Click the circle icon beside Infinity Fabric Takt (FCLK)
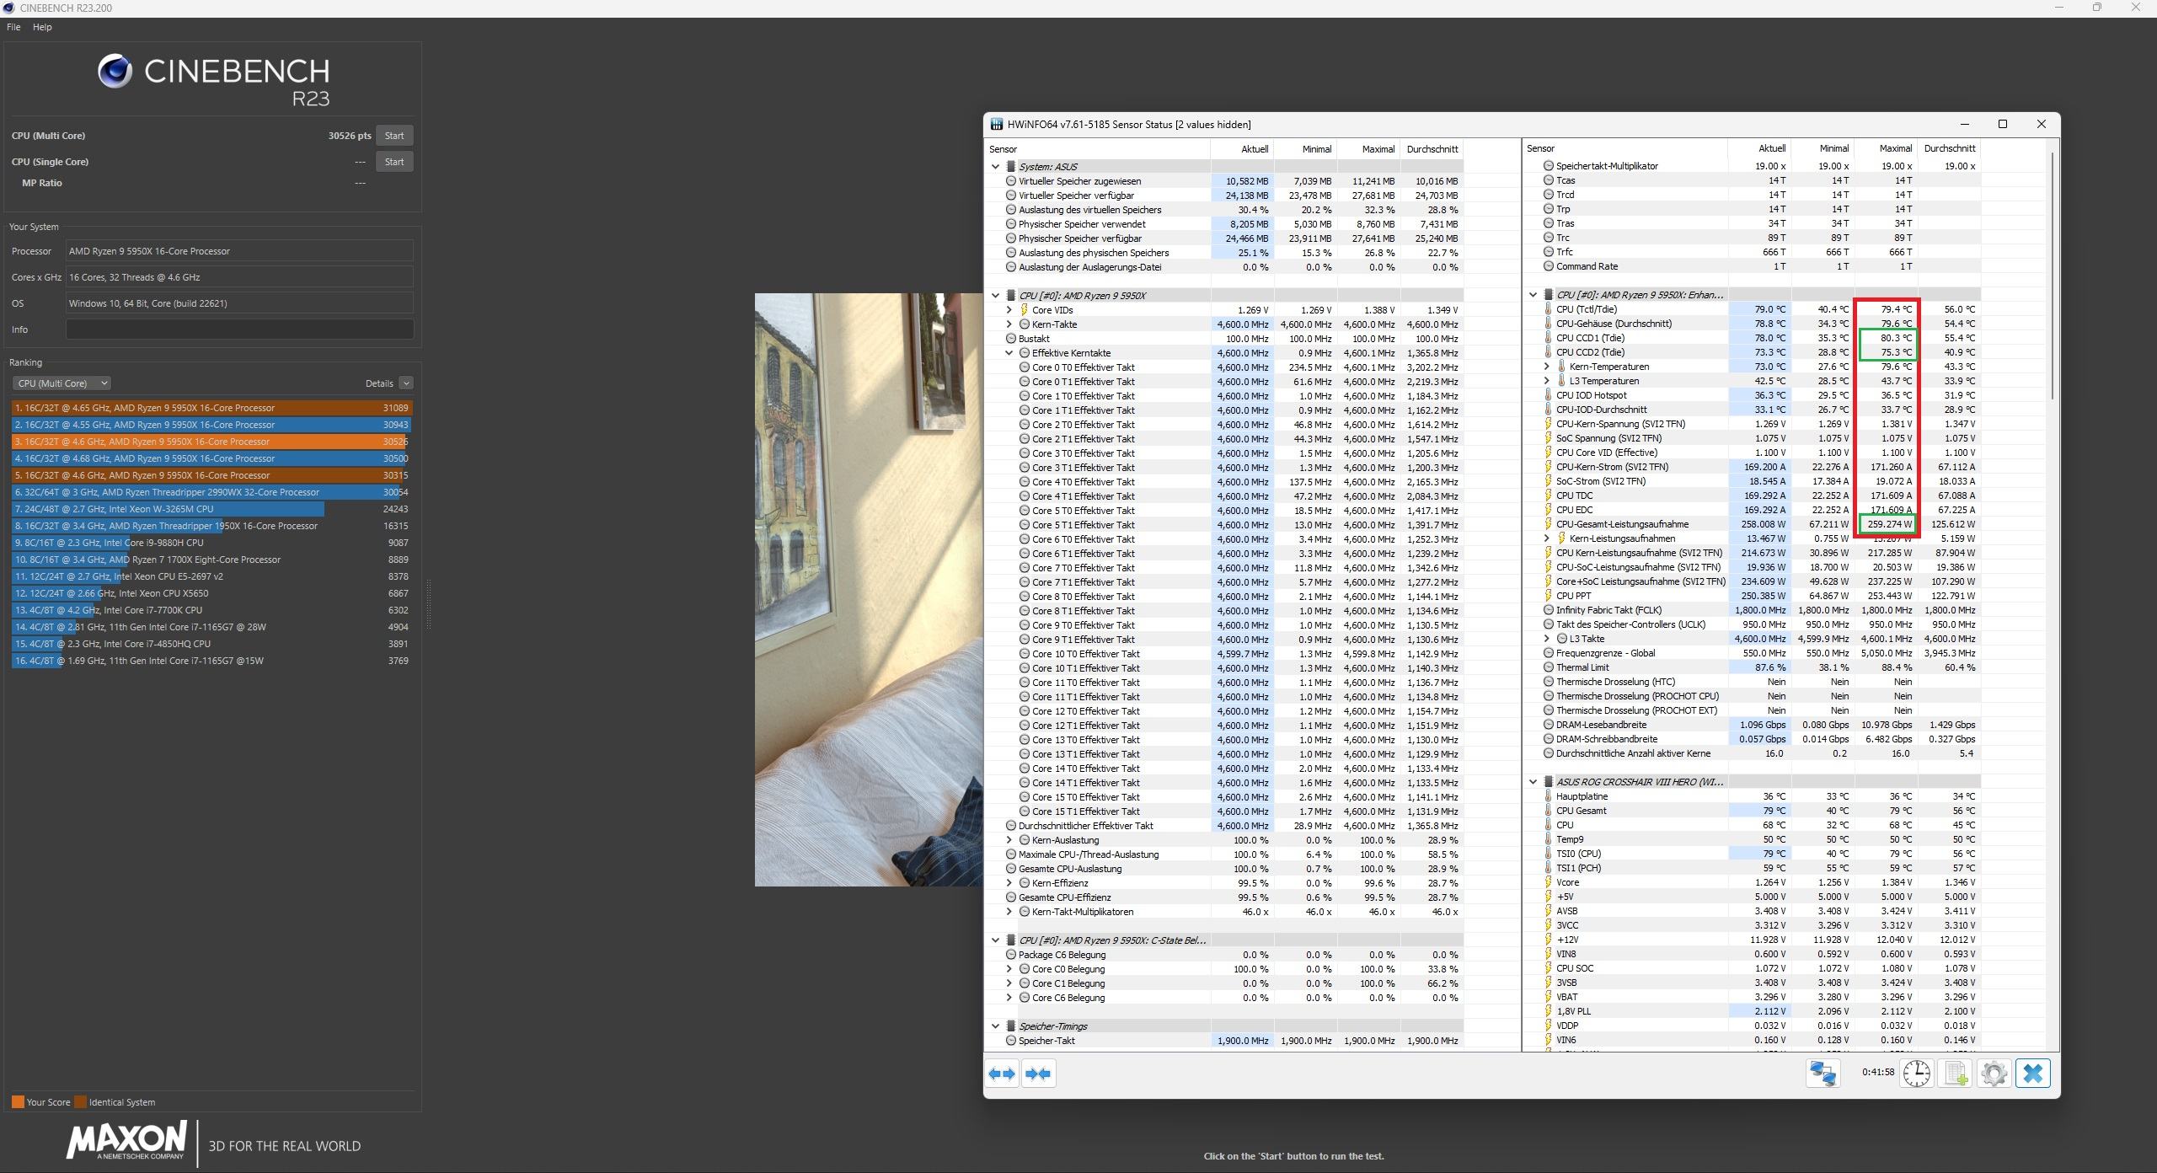The image size is (2157, 1173). pos(1548,610)
